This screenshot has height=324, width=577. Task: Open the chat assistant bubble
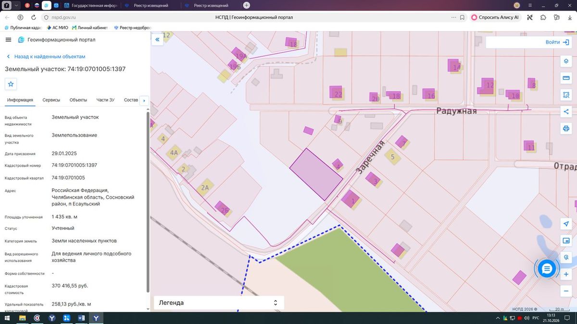546,269
